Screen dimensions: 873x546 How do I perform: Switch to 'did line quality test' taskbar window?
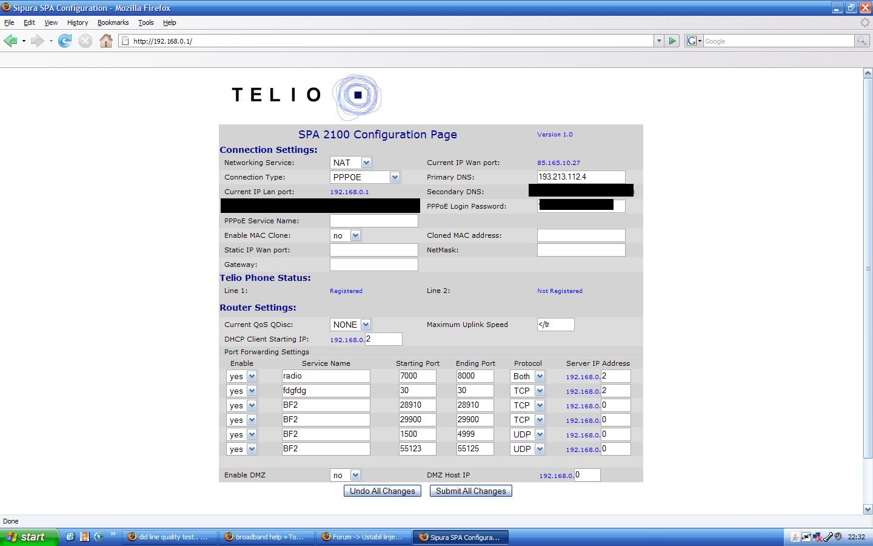(x=169, y=537)
